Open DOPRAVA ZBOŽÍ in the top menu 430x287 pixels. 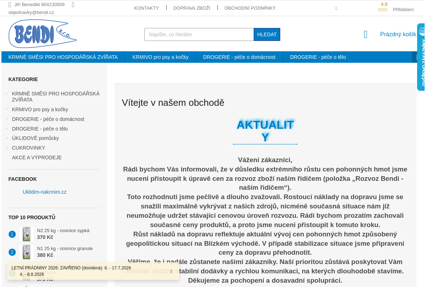tap(192, 8)
